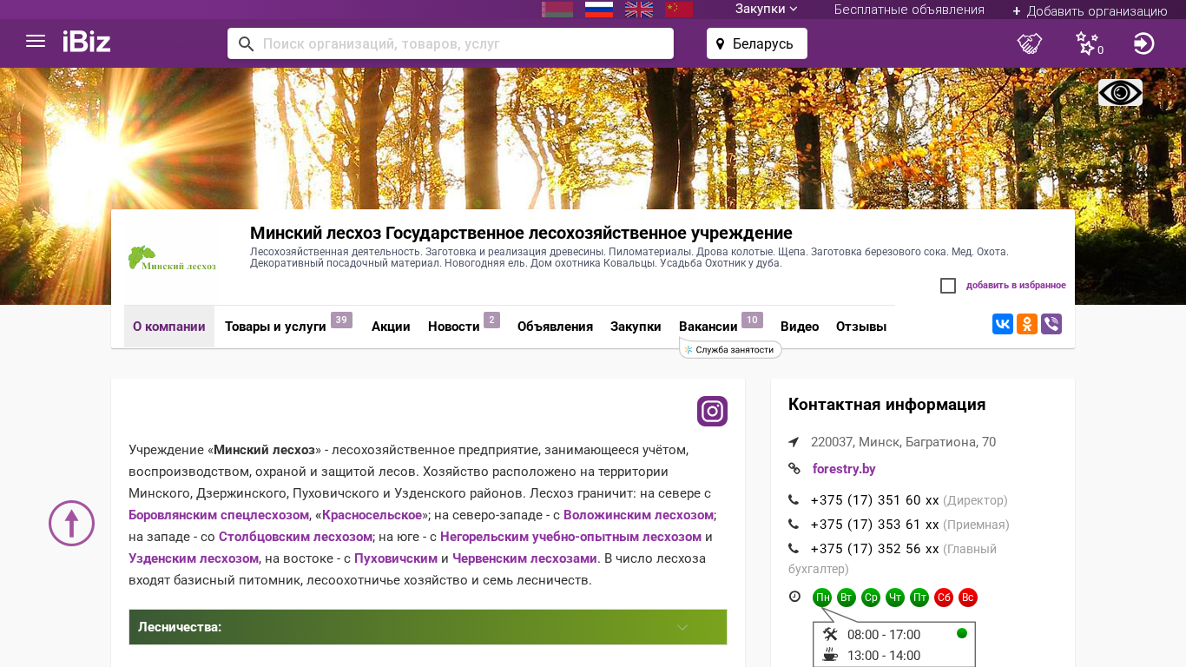Screen dimensions: 1186x667
Task: Open the Instagram icon link
Action: [712, 411]
